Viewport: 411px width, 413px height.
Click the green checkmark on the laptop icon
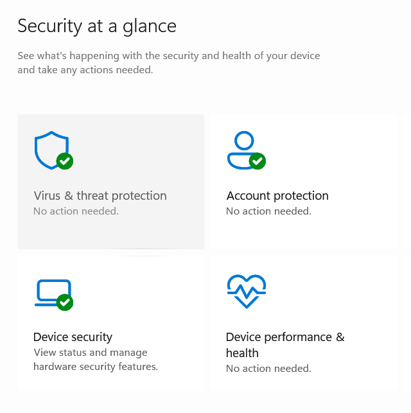pyautogui.click(x=64, y=302)
